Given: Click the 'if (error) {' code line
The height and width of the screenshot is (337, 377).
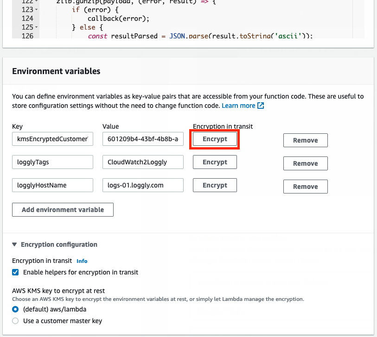Looking at the screenshot, I should point(95,10).
